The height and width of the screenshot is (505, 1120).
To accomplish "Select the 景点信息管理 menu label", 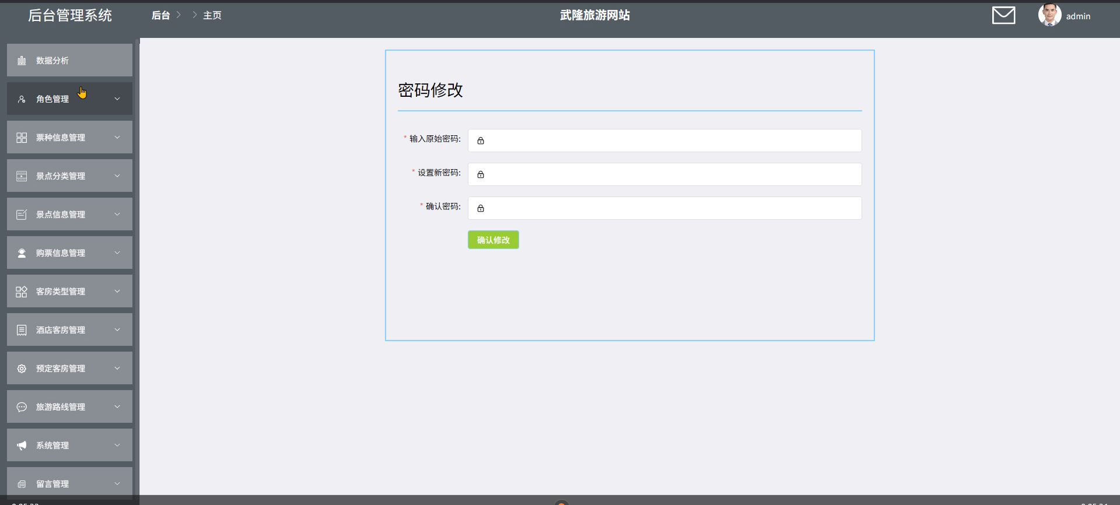I will pyautogui.click(x=61, y=215).
